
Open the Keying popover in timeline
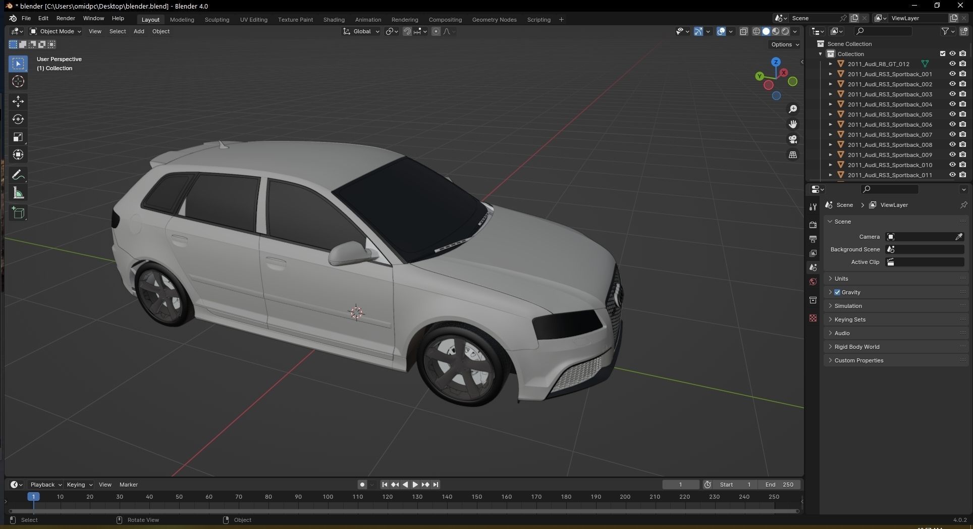[79, 485]
